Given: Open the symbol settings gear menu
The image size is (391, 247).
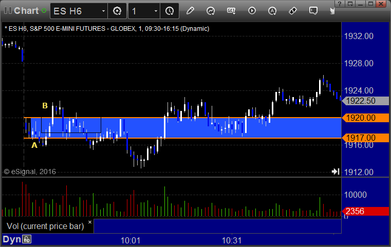Looking at the screenshot, I should tap(117, 11).
